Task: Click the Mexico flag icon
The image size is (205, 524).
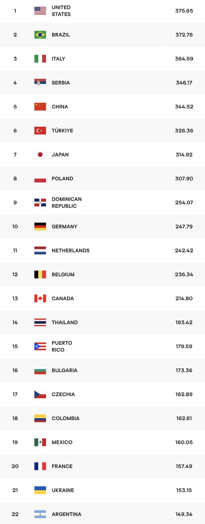Action: 40,442
